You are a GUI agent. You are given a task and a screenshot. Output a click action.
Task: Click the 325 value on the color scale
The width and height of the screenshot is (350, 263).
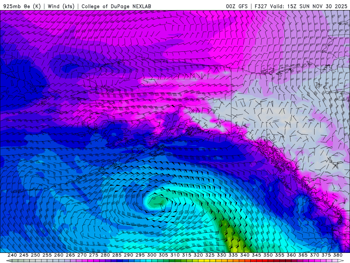(x=210, y=255)
